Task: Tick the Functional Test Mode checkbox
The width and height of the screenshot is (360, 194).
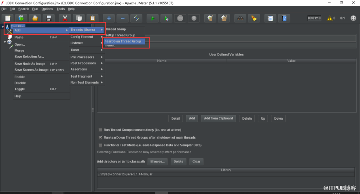Action: pos(100,145)
